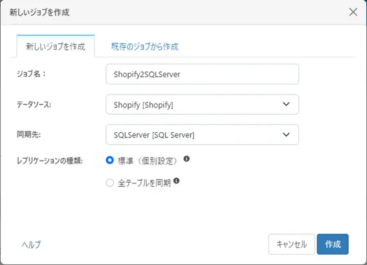Screen dimensions: 367x265
Task: Close the 新しいジョブを作成 dialog with X
Action: 353,12
